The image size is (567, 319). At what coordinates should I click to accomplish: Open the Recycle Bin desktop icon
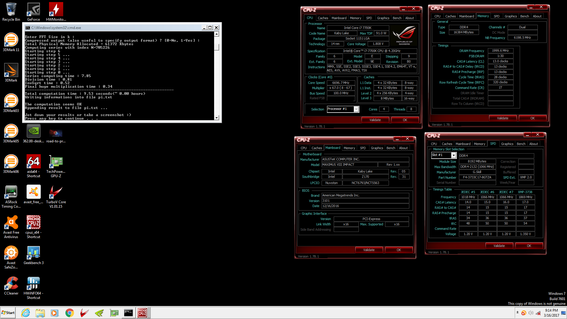[x=11, y=12]
